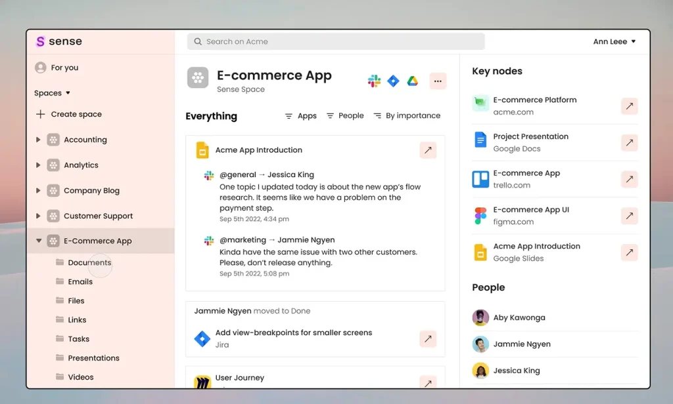The image size is (673, 404).
Task: Open the Google Drive icon in header
Action: click(x=413, y=81)
